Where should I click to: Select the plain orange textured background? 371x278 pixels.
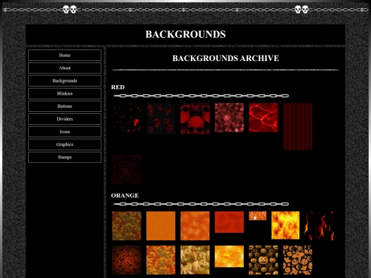point(161,226)
